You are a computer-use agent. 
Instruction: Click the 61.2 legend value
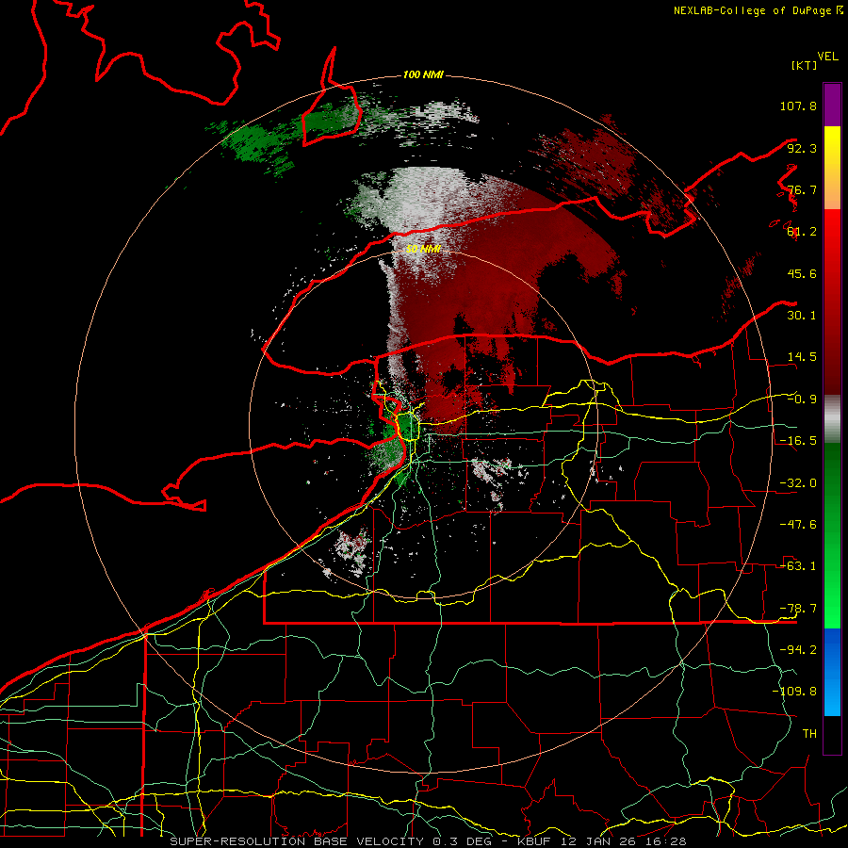(x=802, y=232)
